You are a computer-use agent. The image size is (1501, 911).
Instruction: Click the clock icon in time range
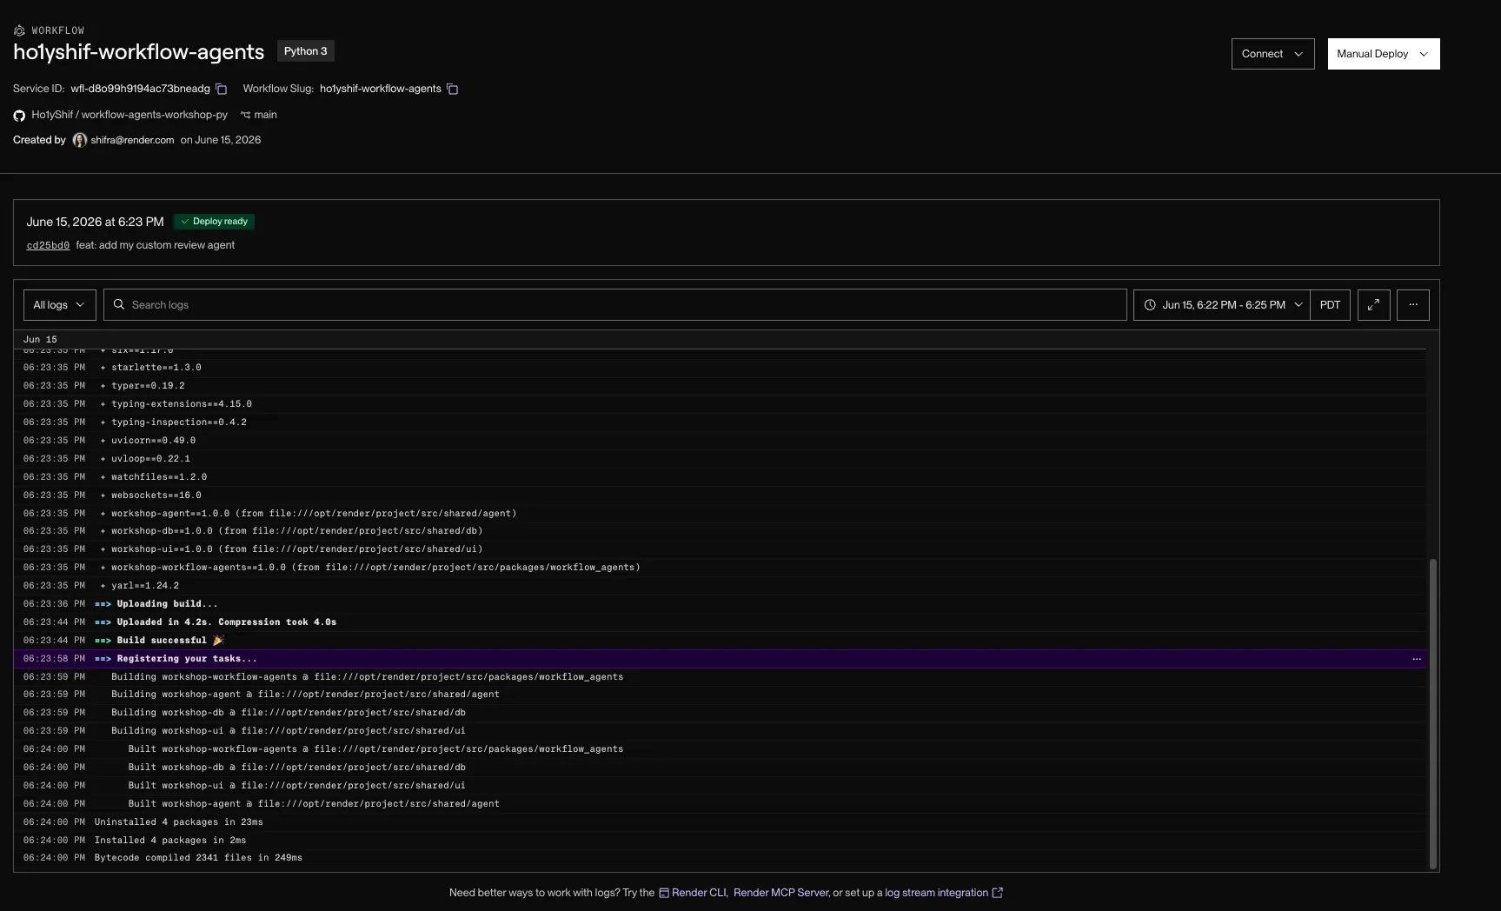[x=1150, y=305]
